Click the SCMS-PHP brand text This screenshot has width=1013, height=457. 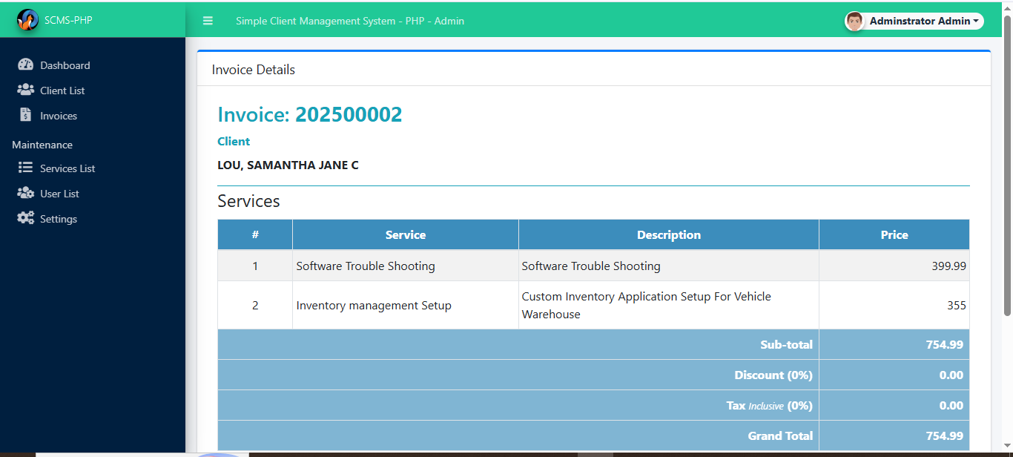[68, 20]
